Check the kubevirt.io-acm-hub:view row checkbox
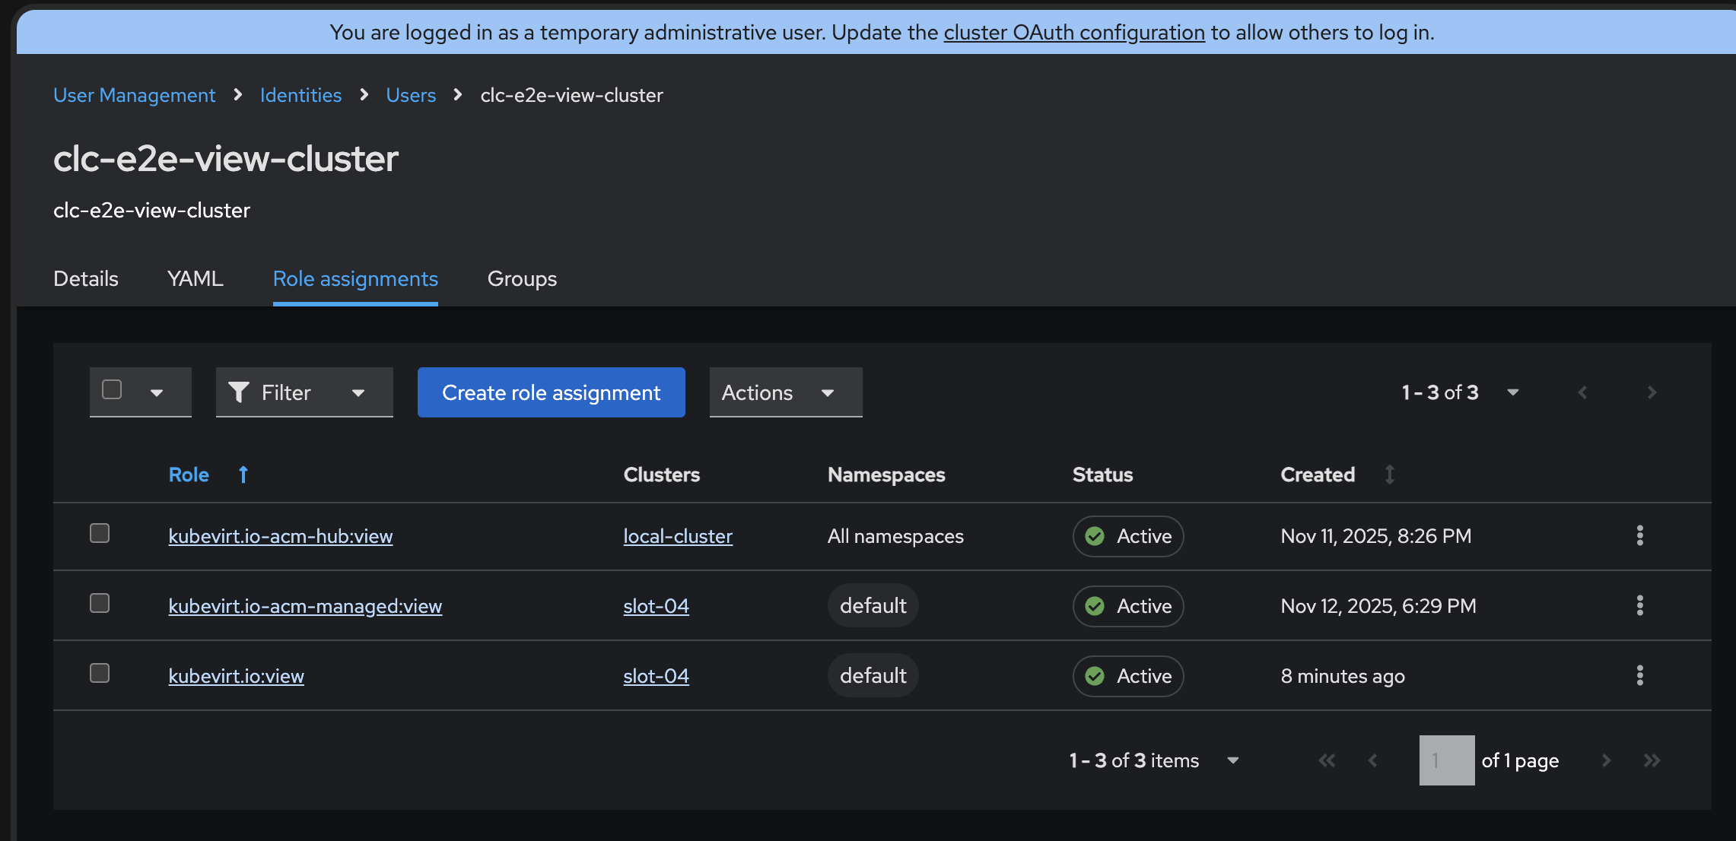1736x841 pixels. (100, 533)
